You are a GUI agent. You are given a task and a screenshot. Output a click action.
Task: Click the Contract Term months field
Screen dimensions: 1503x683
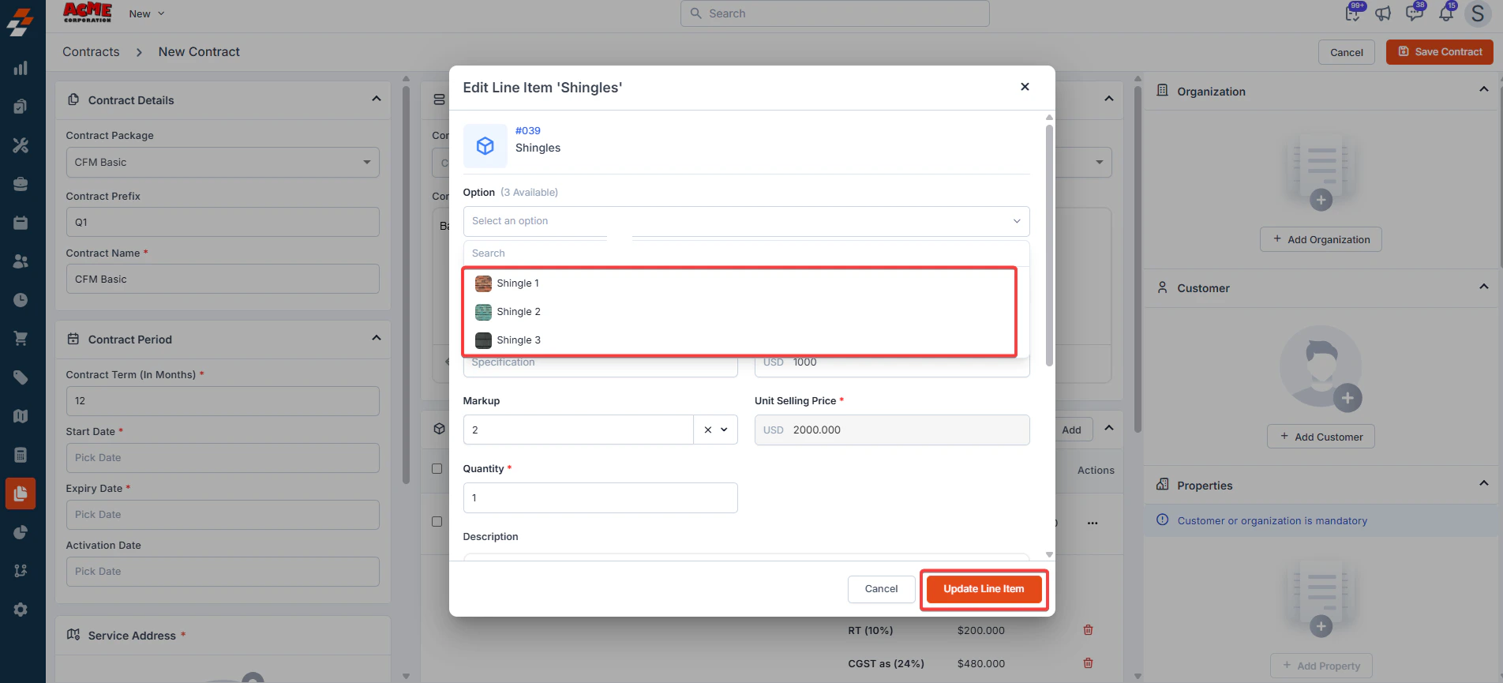(x=223, y=401)
